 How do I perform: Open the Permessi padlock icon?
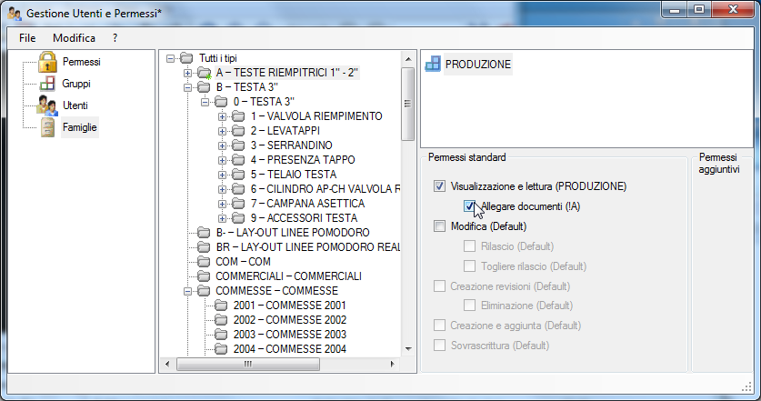[x=47, y=62]
